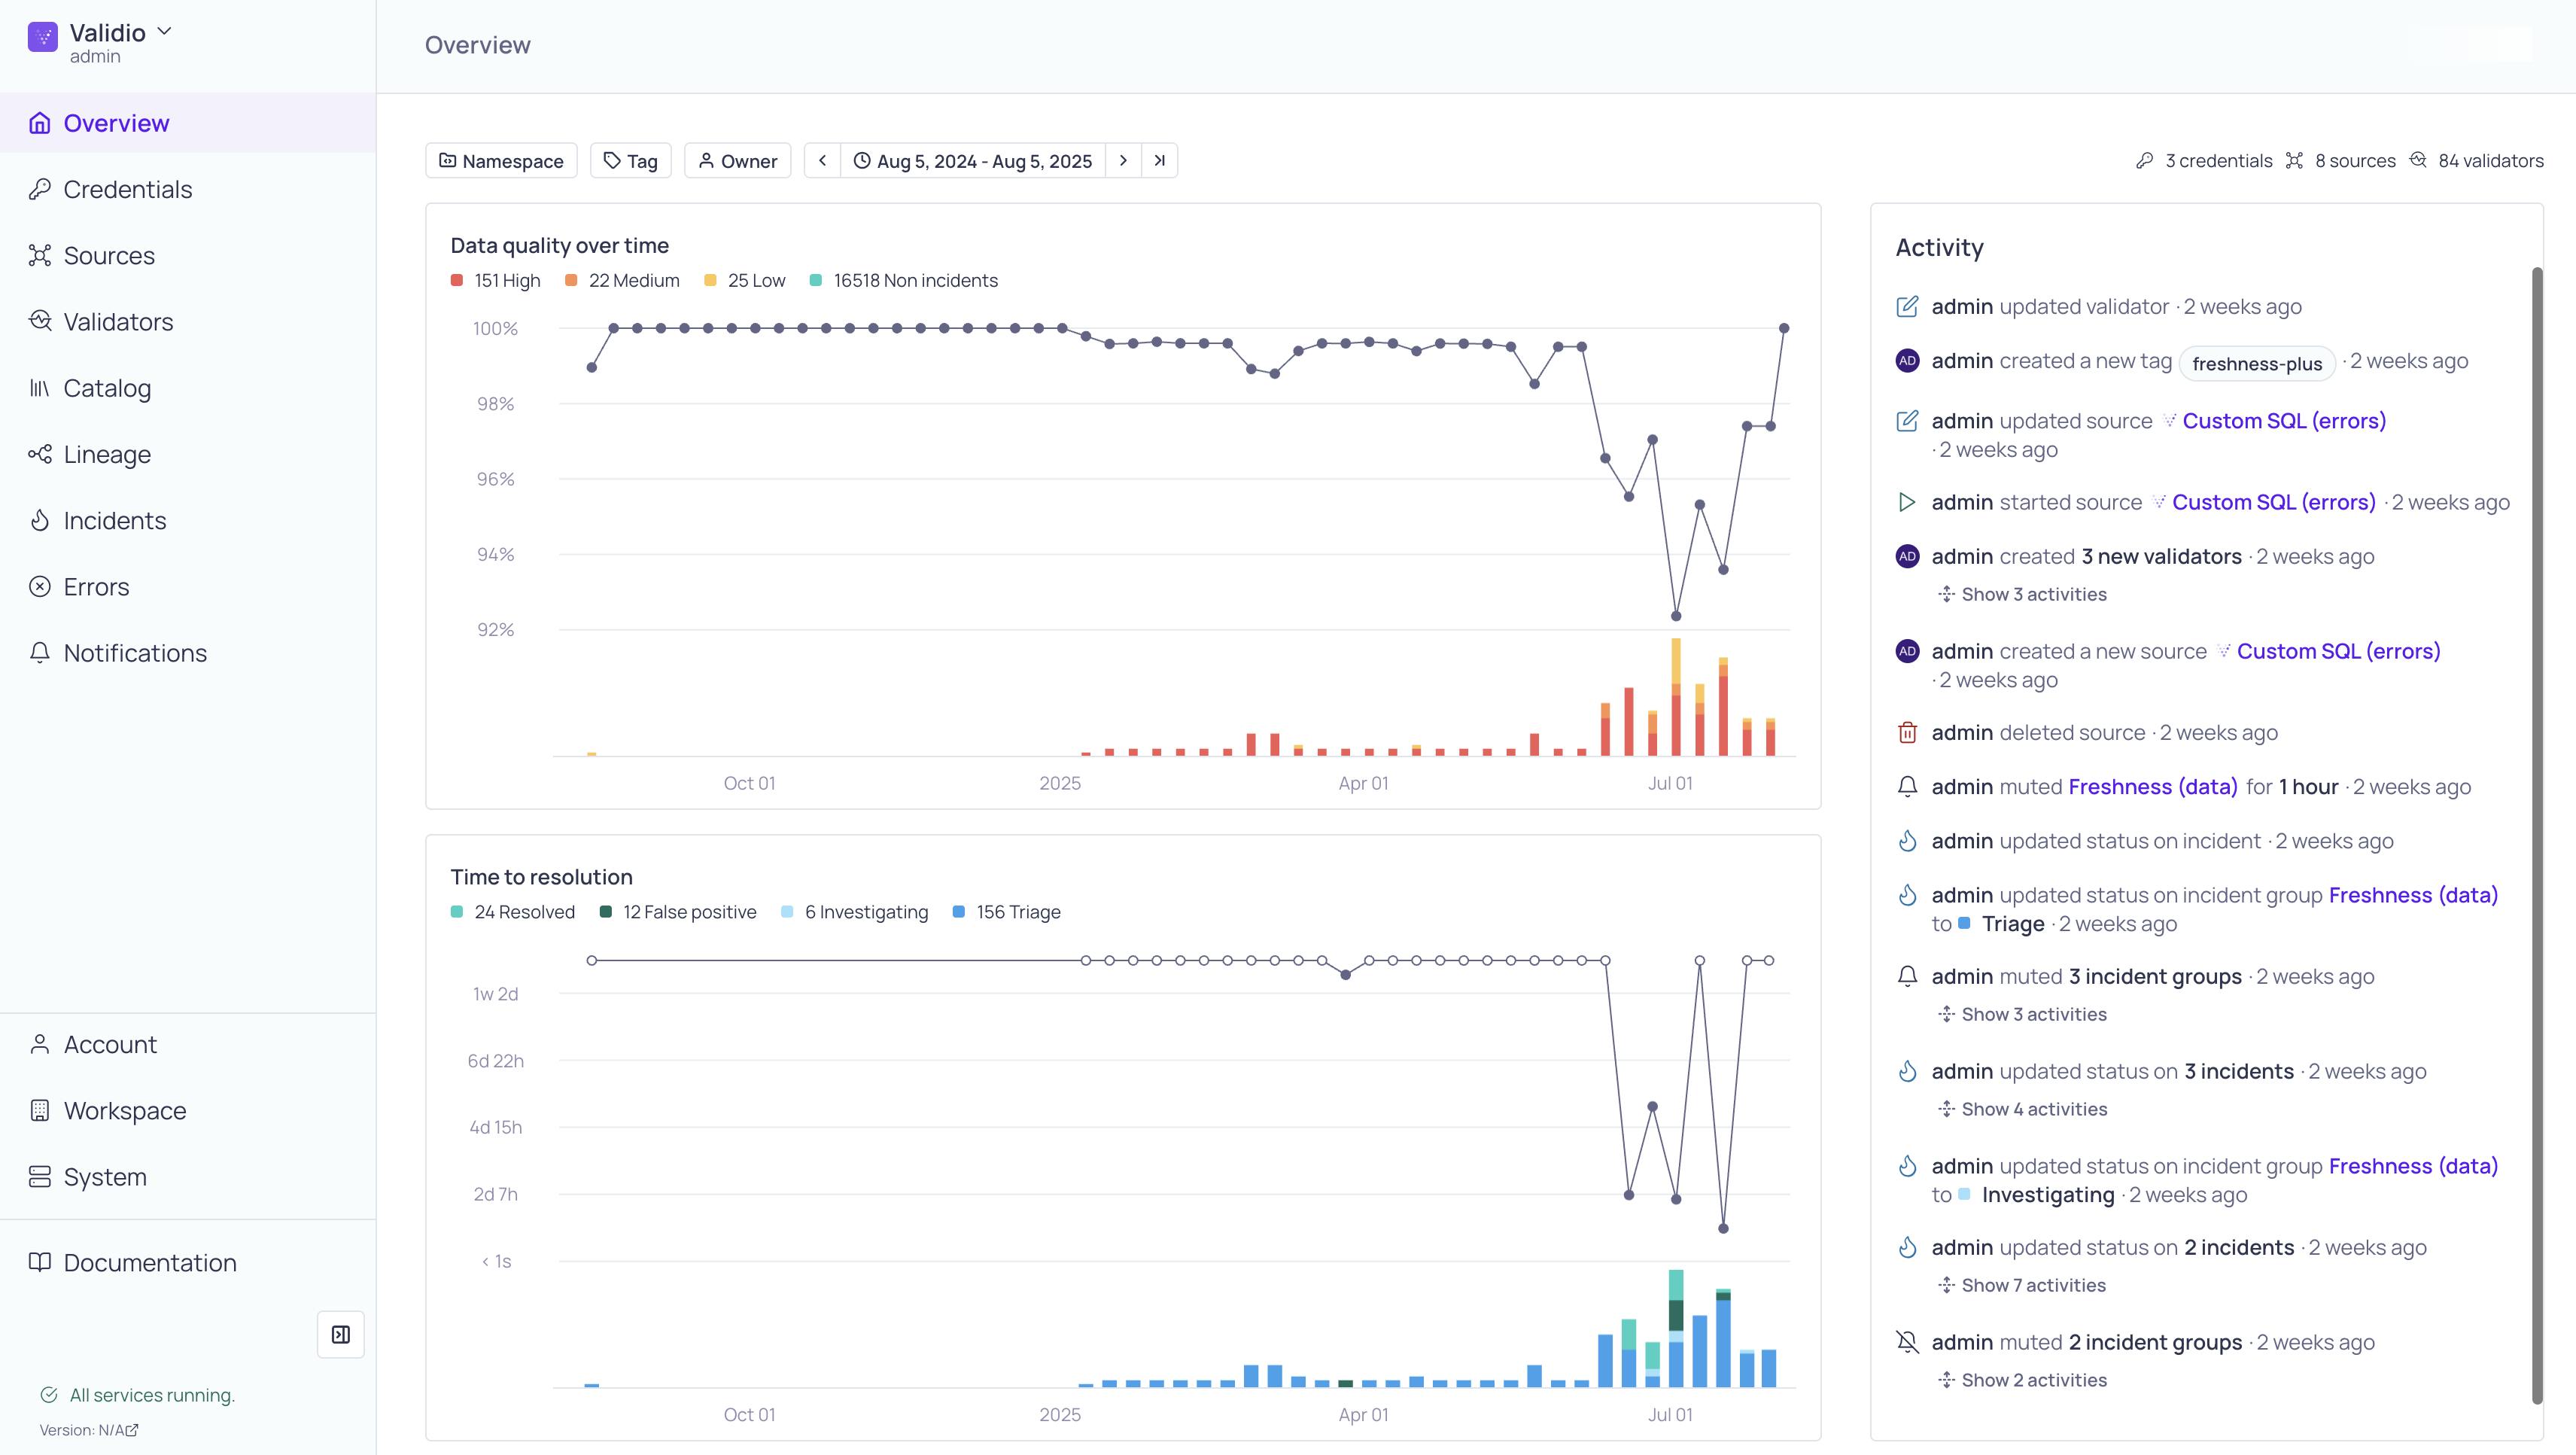Click the 8 sources icon
Viewport: 2576px width, 1455px height.
(x=2294, y=161)
